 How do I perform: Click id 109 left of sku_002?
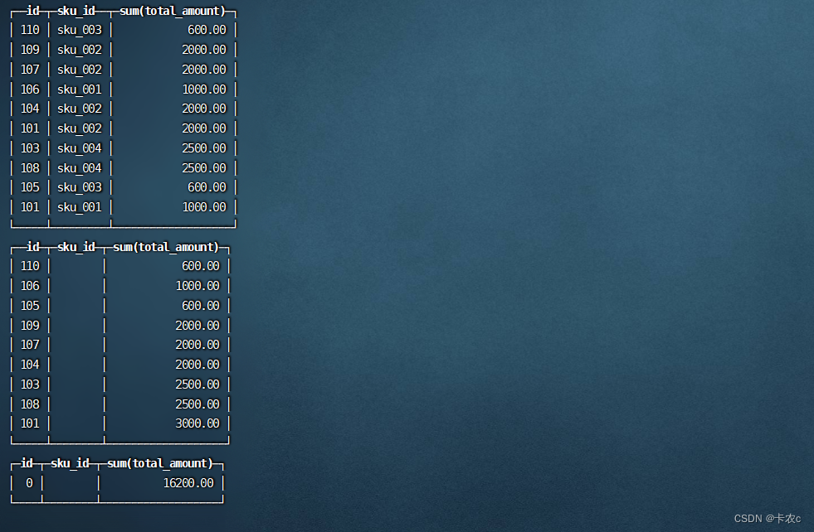[30, 50]
